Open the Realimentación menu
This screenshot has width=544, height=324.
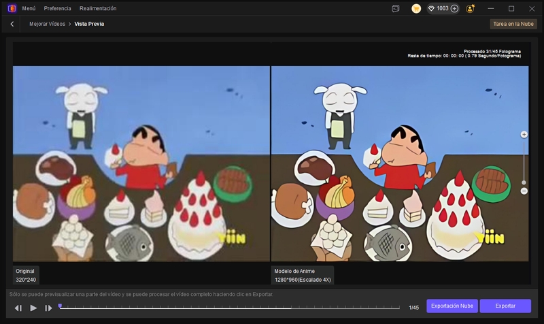[x=98, y=8]
